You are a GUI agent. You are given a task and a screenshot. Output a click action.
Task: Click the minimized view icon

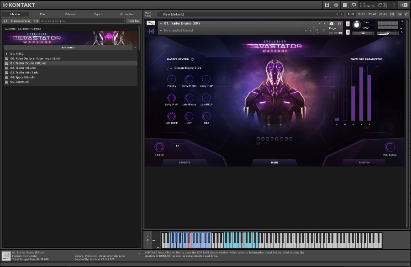[x=353, y=5]
